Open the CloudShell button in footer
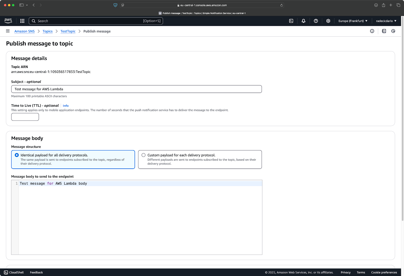404x276 pixels. [x=14, y=272]
